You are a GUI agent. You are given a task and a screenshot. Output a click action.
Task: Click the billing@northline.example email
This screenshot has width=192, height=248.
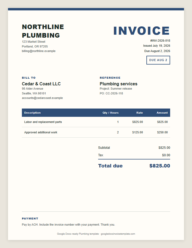point(39,51)
